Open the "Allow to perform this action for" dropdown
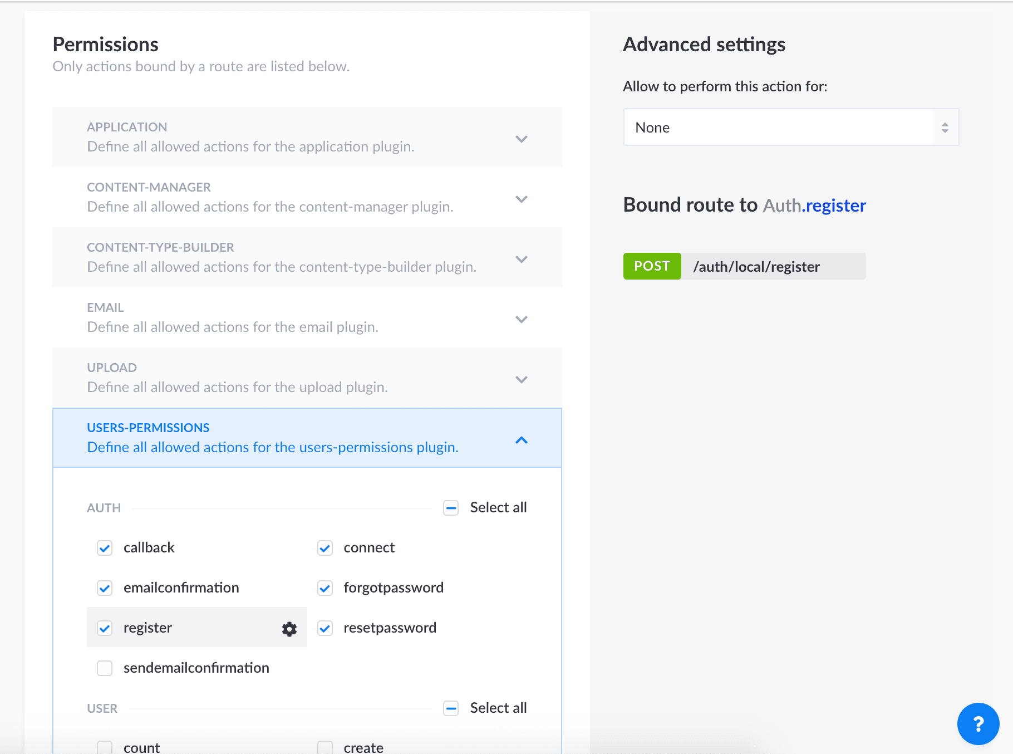The image size is (1013, 754). (x=791, y=128)
